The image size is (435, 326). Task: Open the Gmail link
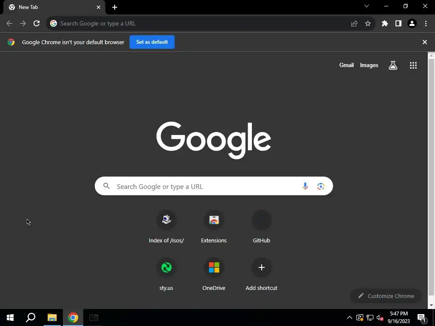tap(347, 65)
